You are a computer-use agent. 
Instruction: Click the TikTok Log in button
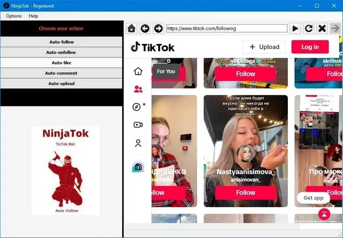(310, 47)
